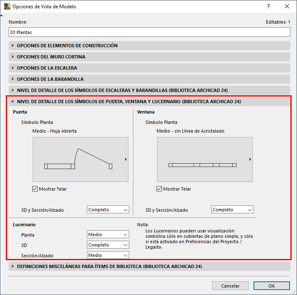Viewport: 297px width, 295px height.
Task: Click the Puerta heading text
Action: pyautogui.click(x=20, y=112)
